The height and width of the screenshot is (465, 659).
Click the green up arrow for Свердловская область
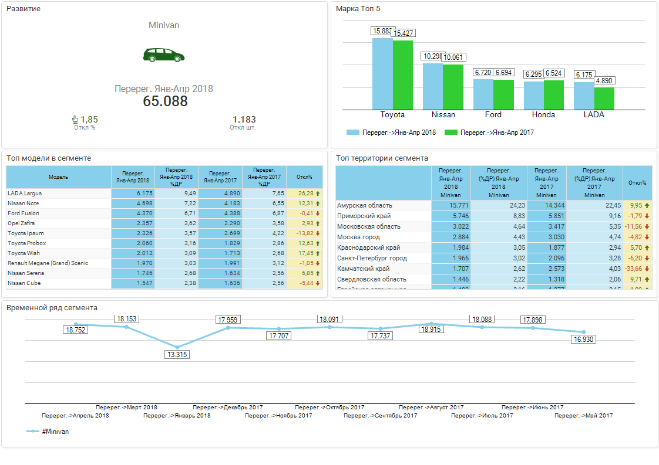pyautogui.click(x=647, y=280)
